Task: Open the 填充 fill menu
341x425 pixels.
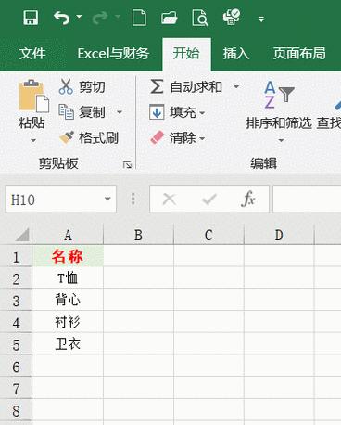Action: pos(177,112)
